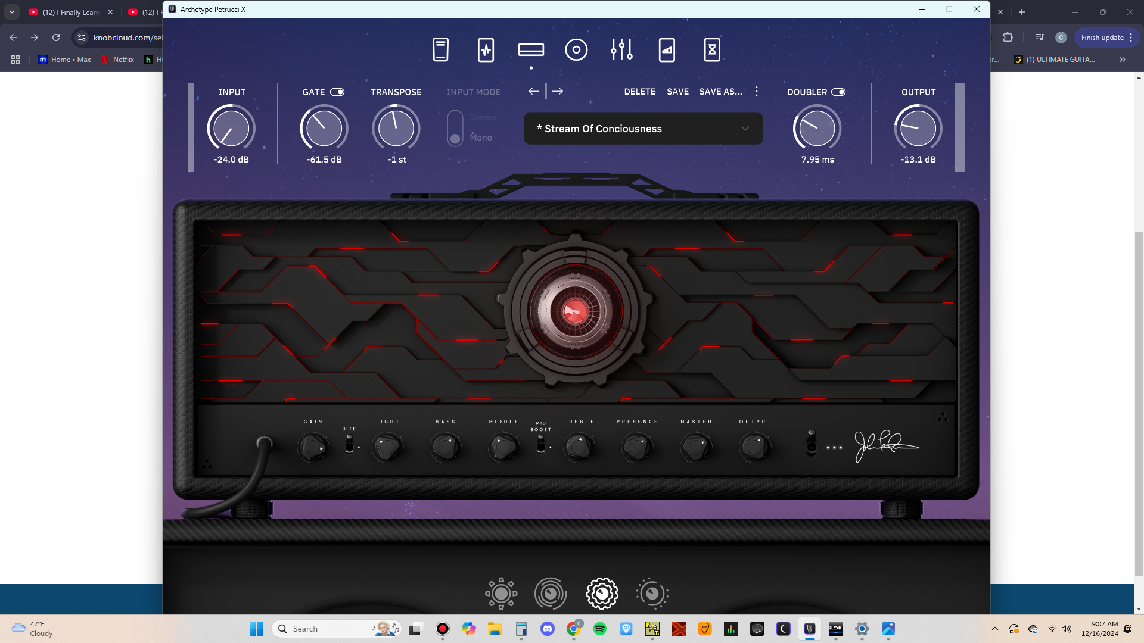Flip the amp power switch near signature
The width and height of the screenshot is (1144, 643).
tap(811, 443)
